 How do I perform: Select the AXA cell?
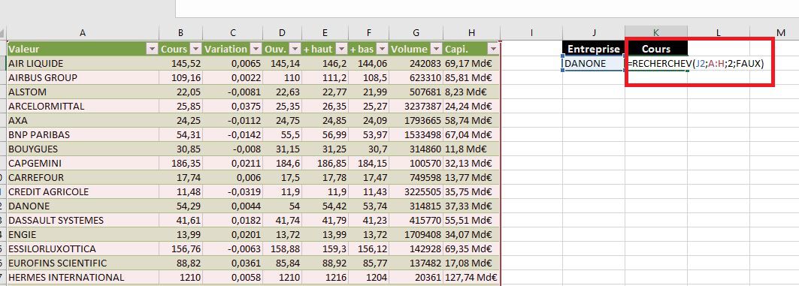(x=83, y=121)
